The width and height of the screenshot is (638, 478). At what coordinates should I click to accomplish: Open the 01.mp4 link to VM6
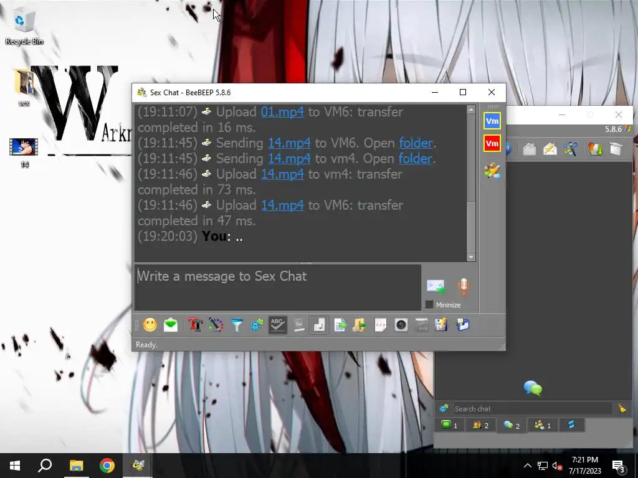tap(282, 112)
